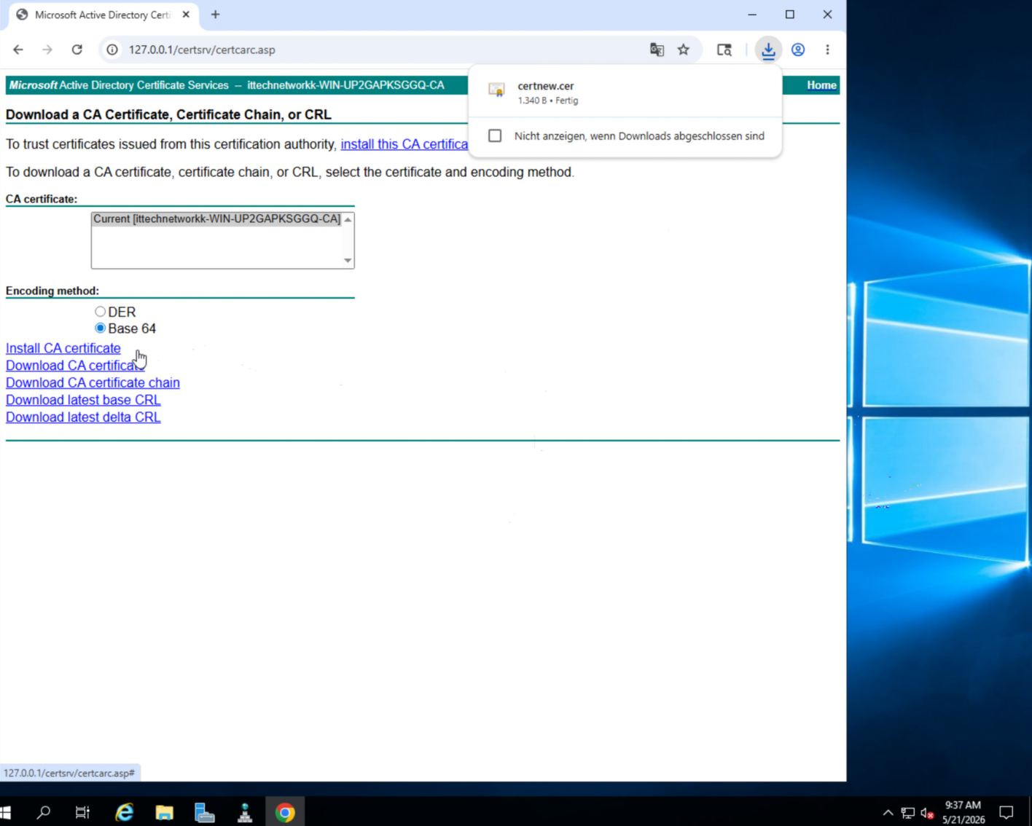Screen dimensions: 1032x826
Task: Select the DER encoding radio button
Action: pyautogui.click(x=100, y=312)
